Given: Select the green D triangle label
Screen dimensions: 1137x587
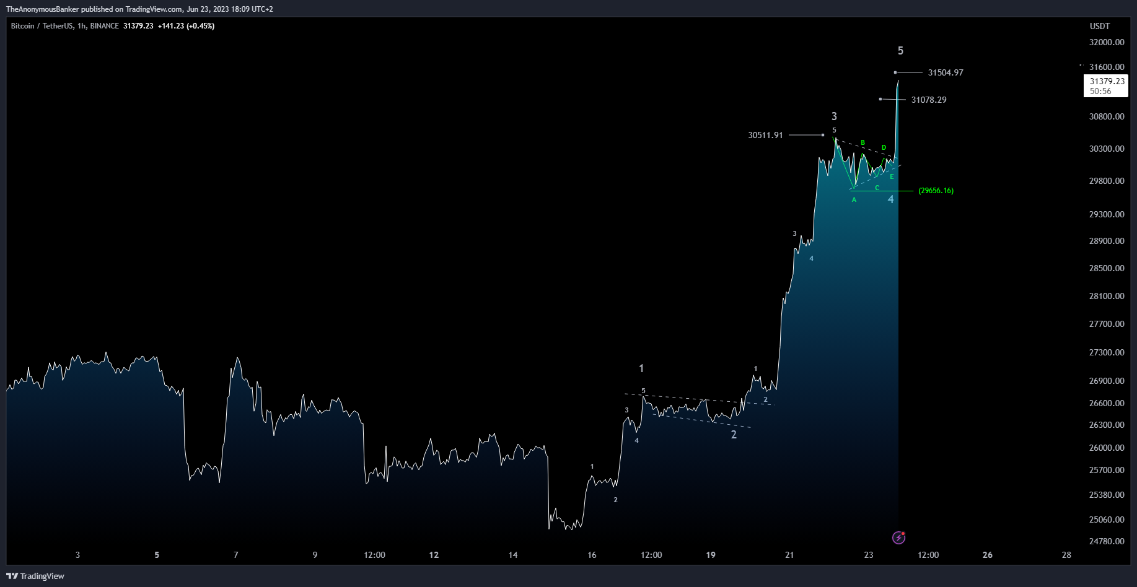Looking at the screenshot, I should (884, 147).
